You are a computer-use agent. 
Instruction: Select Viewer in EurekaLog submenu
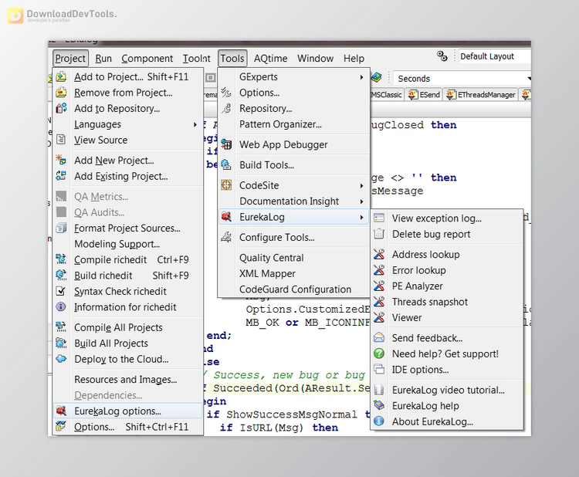(x=447, y=317)
